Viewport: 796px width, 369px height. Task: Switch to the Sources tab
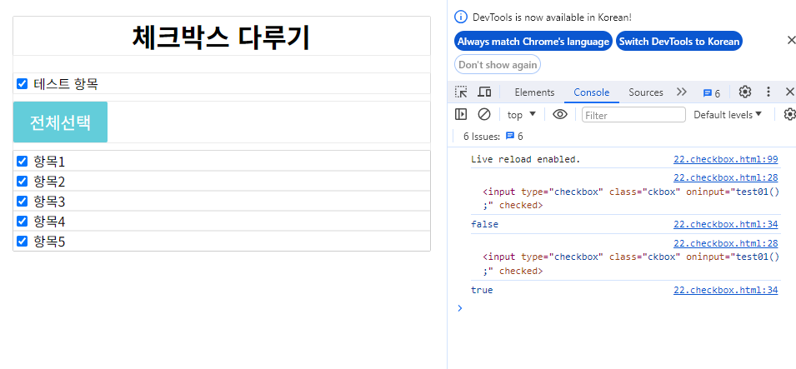(646, 92)
